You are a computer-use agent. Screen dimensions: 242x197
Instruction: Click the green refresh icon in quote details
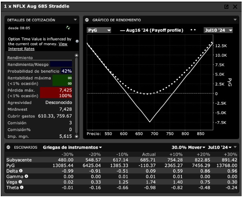pos(68,28)
